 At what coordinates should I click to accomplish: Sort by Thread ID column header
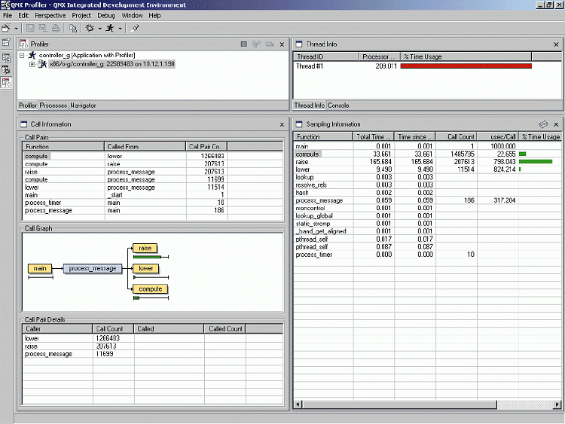(326, 56)
